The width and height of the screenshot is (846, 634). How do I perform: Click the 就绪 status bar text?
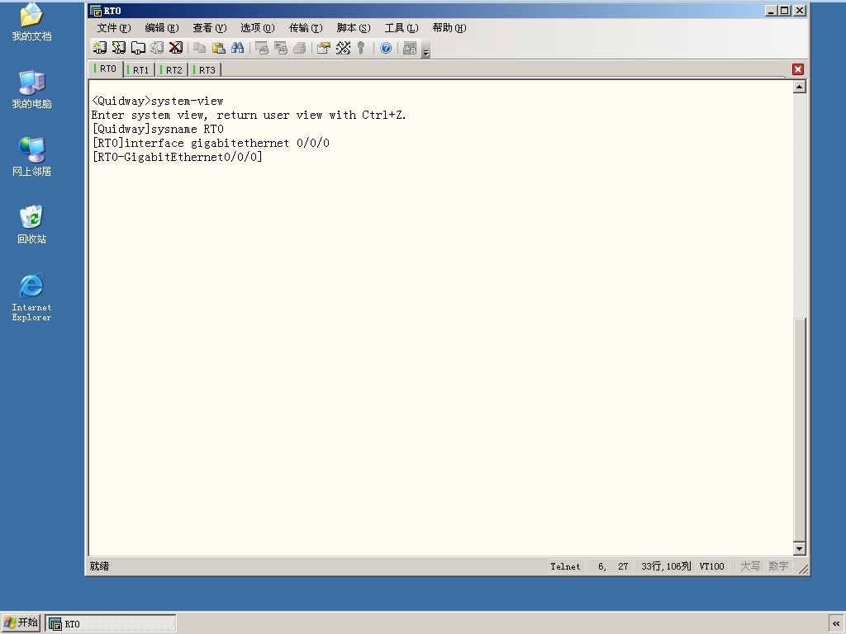coord(99,566)
